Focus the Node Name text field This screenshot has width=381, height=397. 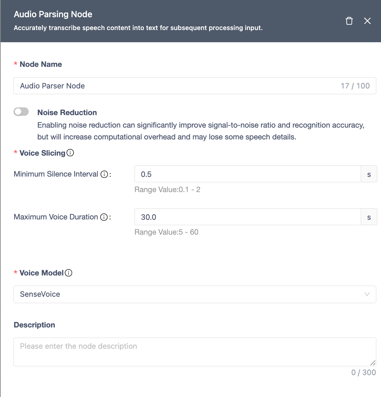(175, 86)
